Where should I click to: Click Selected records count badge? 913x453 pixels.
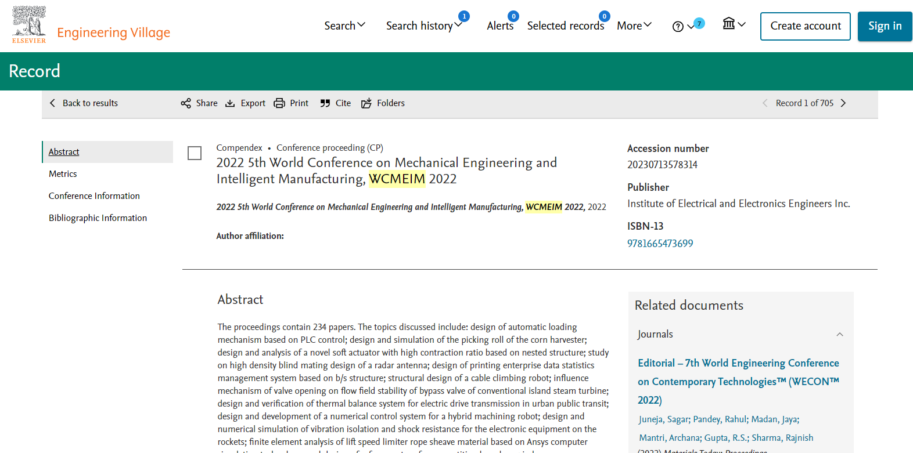(x=605, y=16)
